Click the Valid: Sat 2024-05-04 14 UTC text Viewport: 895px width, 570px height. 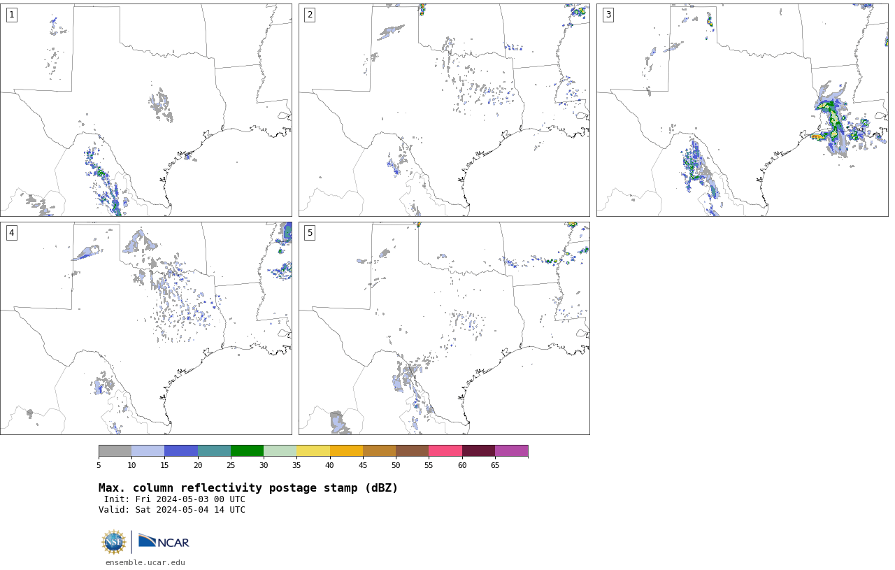coord(172,510)
